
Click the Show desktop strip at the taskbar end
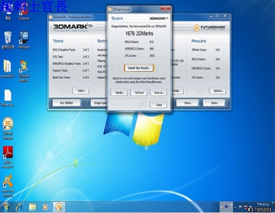[x=273, y=207]
